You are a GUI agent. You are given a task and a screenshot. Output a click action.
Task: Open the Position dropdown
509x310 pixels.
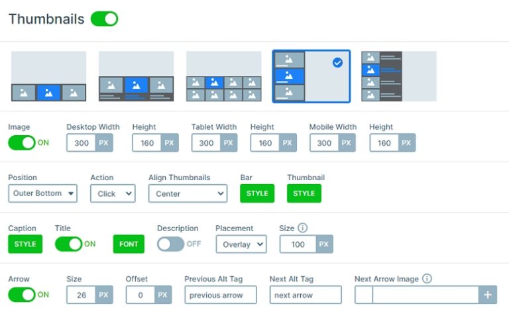pyautogui.click(x=42, y=193)
